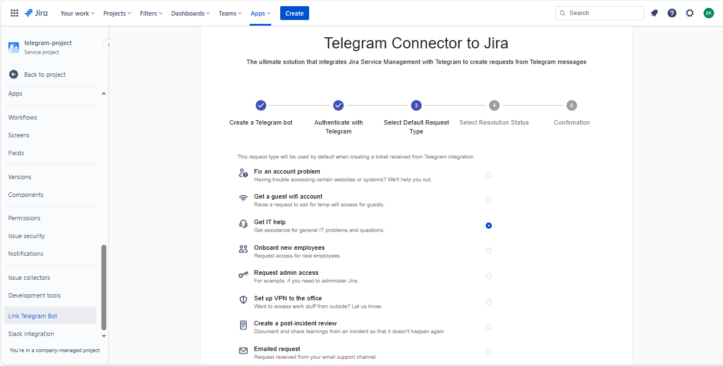
Task: Go to Workflows in sidebar
Action: [x=23, y=117]
